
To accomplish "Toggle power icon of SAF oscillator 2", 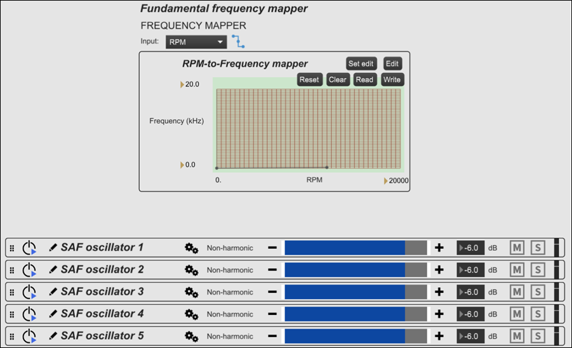I will 29,271.
